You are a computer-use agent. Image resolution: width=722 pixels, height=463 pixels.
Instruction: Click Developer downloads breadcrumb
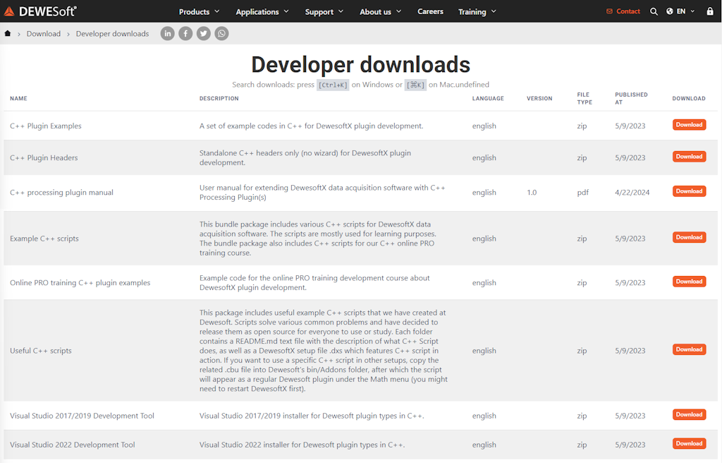[x=112, y=34]
